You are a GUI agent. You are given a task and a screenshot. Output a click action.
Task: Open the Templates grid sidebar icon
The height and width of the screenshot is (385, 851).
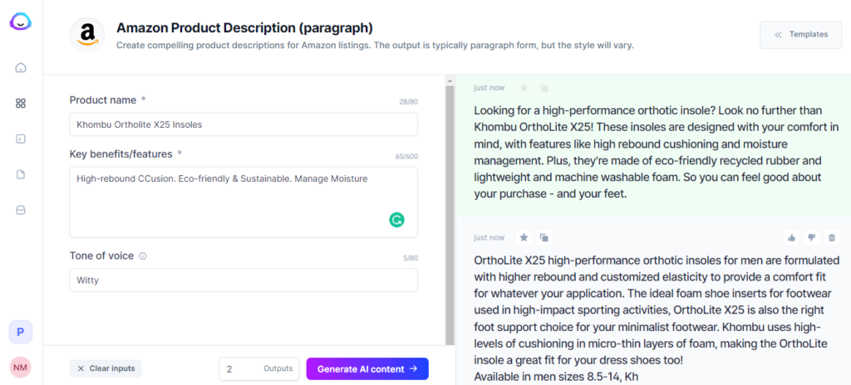click(21, 103)
